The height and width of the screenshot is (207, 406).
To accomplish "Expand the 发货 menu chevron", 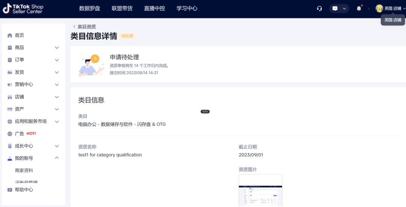I will click(x=57, y=72).
